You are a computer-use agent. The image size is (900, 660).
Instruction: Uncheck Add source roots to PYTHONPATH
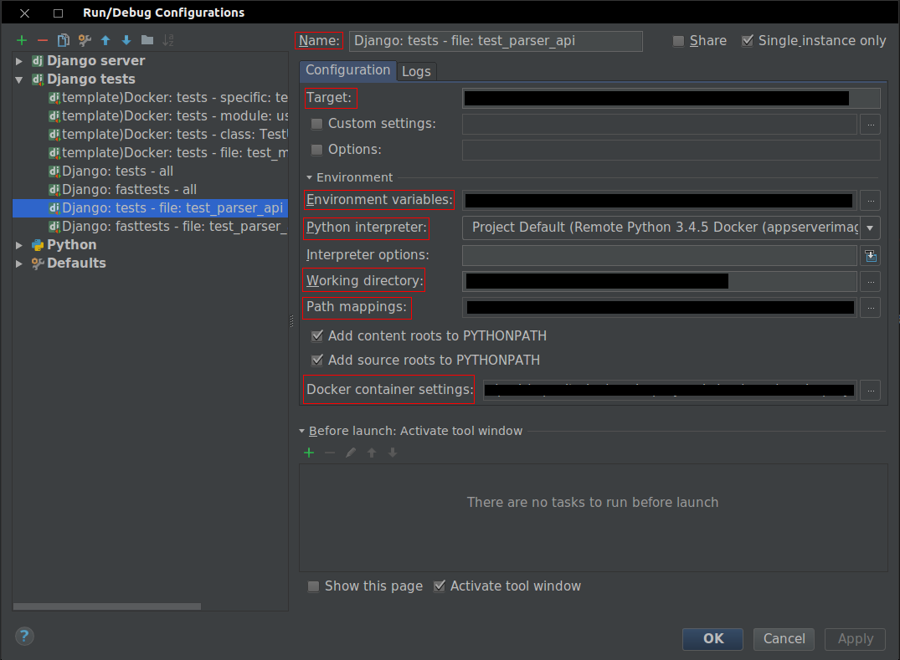pyautogui.click(x=316, y=360)
